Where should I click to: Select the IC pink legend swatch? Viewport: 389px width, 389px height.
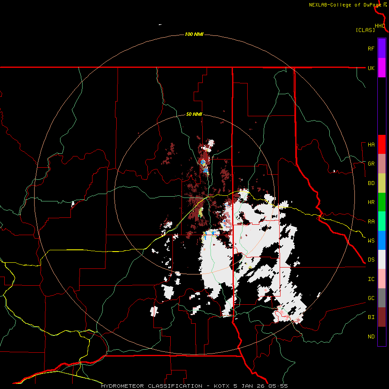[382, 279]
